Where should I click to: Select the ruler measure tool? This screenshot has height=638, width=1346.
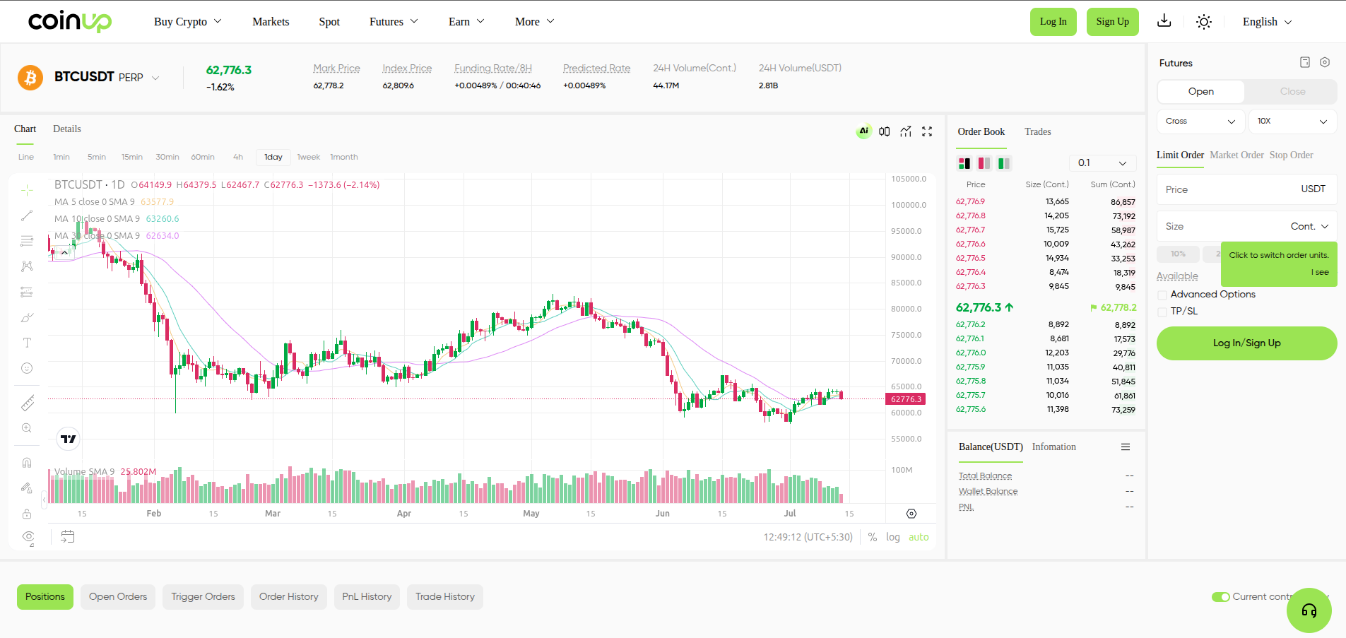click(x=27, y=403)
